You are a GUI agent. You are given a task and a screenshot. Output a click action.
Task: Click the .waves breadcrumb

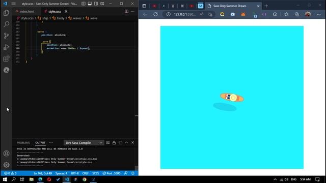click(x=77, y=18)
